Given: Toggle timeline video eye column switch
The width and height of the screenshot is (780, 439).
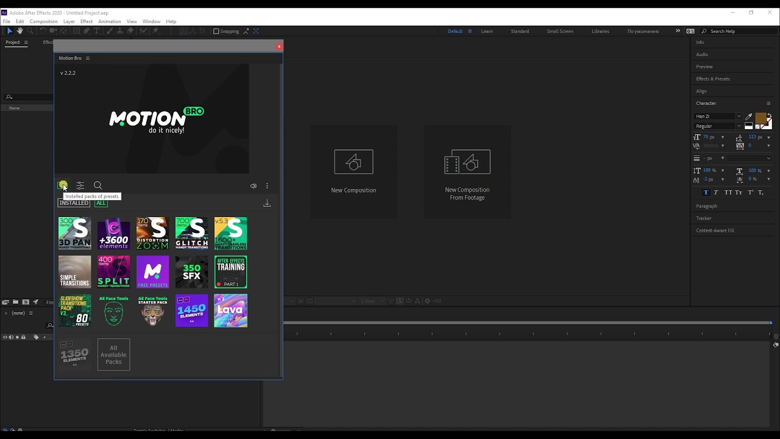Looking at the screenshot, I should coord(5,337).
